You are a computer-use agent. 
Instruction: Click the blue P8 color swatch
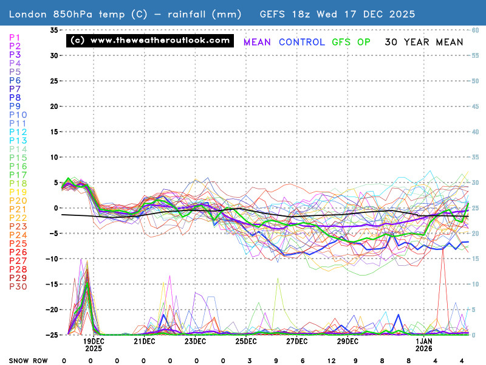click(x=16, y=98)
